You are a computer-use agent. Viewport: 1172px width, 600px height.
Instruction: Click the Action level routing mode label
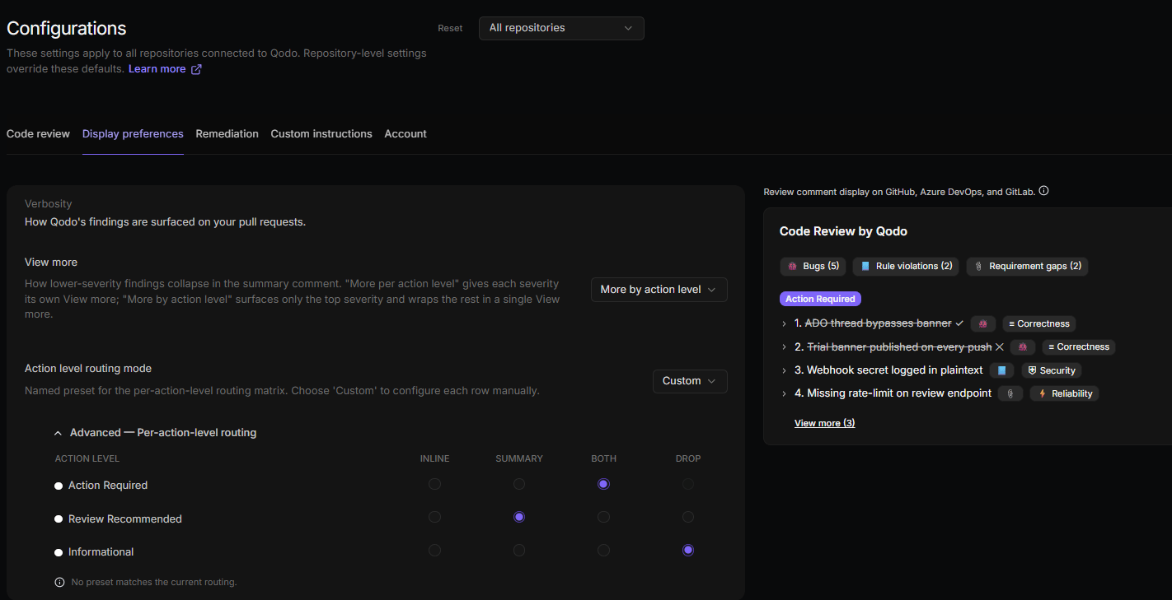(88, 368)
